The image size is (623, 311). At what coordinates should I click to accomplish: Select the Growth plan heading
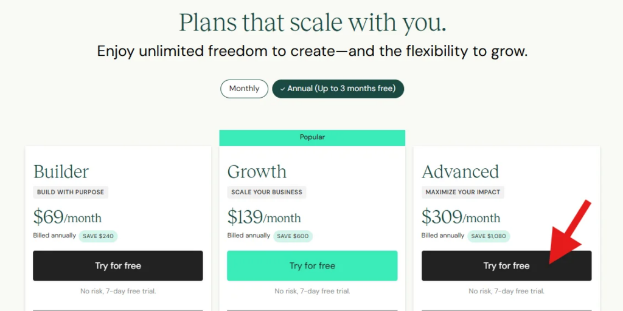click(257, 171)
